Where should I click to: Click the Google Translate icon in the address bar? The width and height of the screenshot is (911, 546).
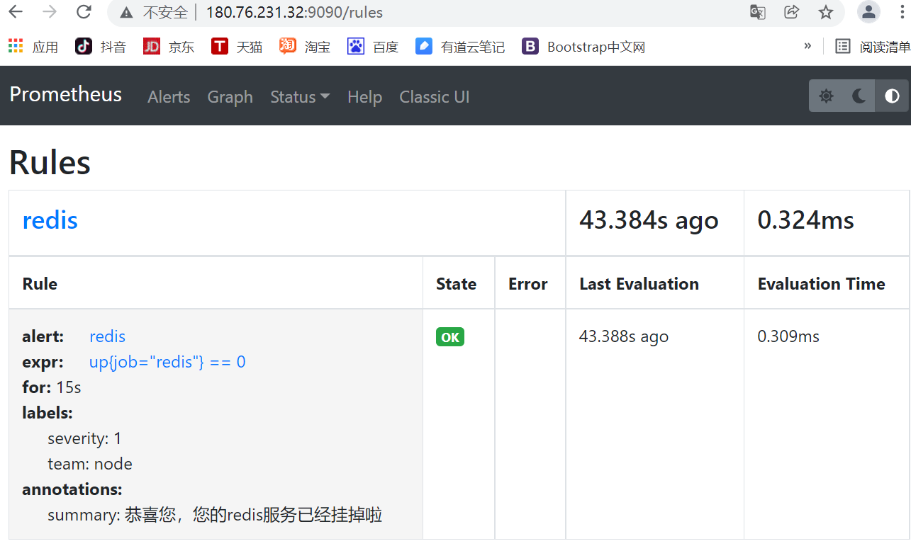757,12
